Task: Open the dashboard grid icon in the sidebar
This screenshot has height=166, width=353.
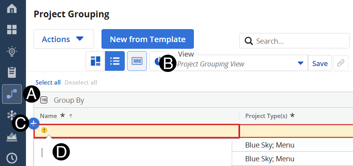Action: pyautogui.click(x=12, y=30)
